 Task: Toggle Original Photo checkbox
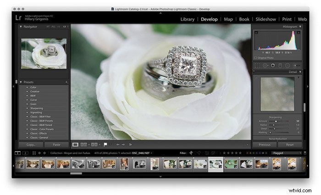click(x=255, y=58)
